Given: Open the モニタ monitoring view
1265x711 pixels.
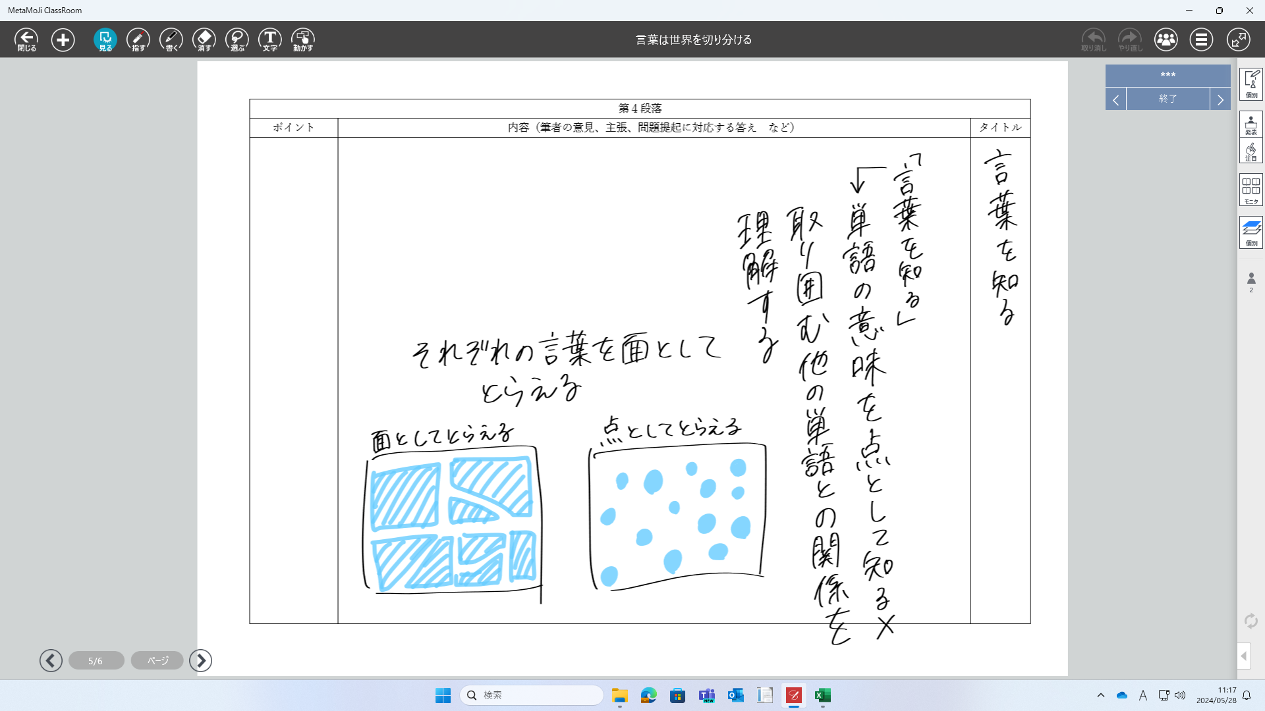Looking at the screenshot, I should click(1251, 190).
